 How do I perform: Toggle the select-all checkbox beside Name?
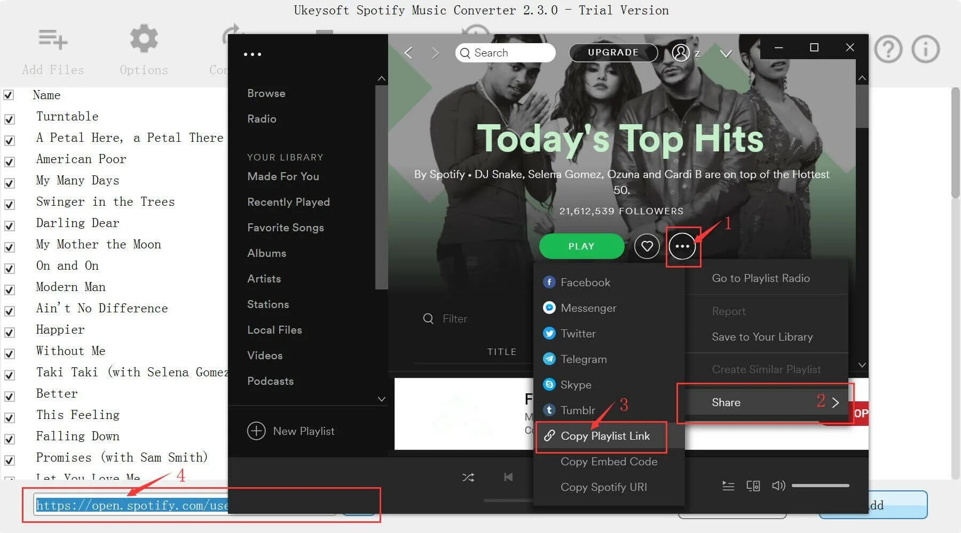click(9, 95)
